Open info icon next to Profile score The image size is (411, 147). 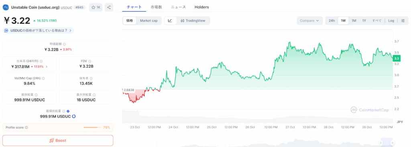click(26, 128)
